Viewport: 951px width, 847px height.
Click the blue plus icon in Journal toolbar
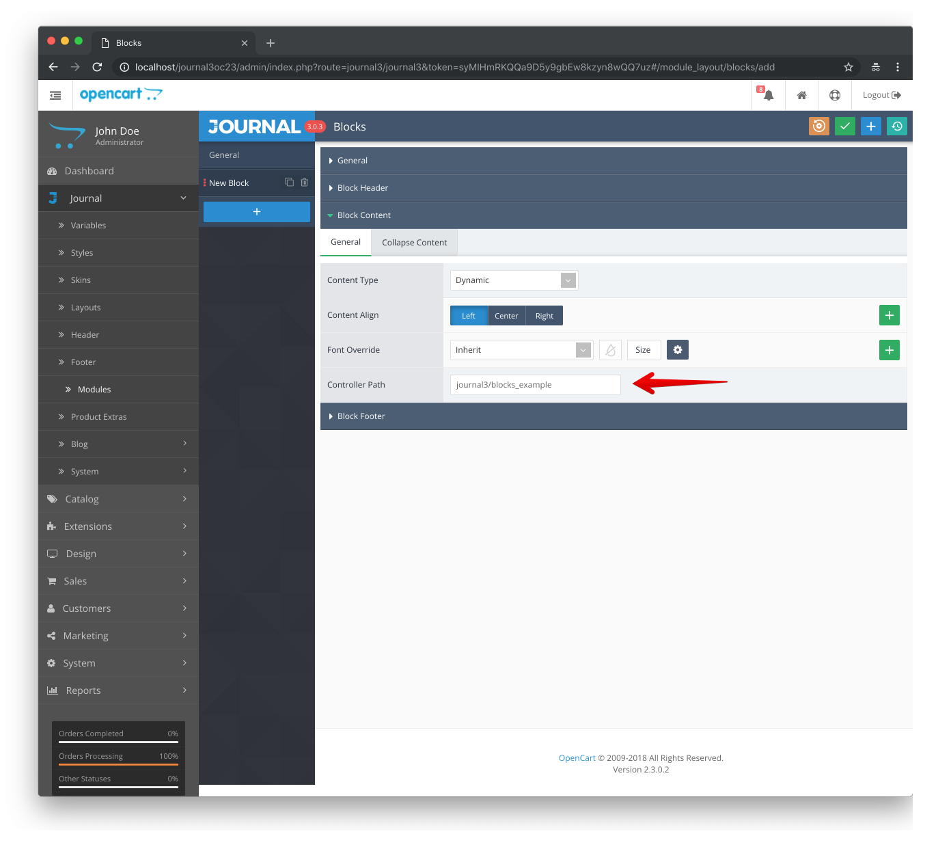coord(871,126)
